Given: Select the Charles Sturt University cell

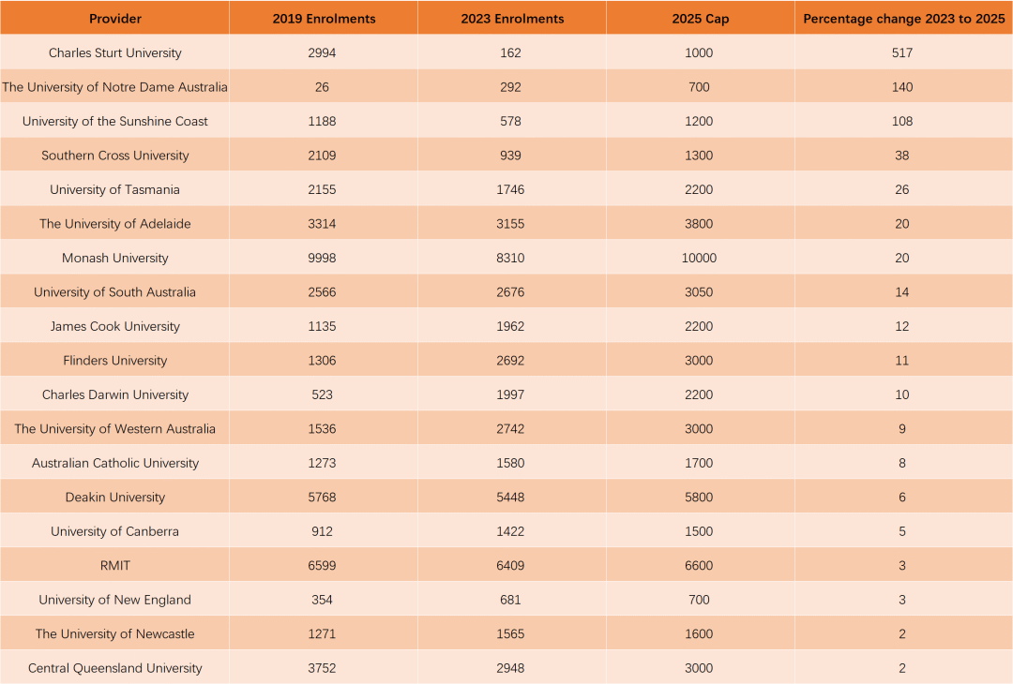Looking at the screenshot, I should pos(115,53).
